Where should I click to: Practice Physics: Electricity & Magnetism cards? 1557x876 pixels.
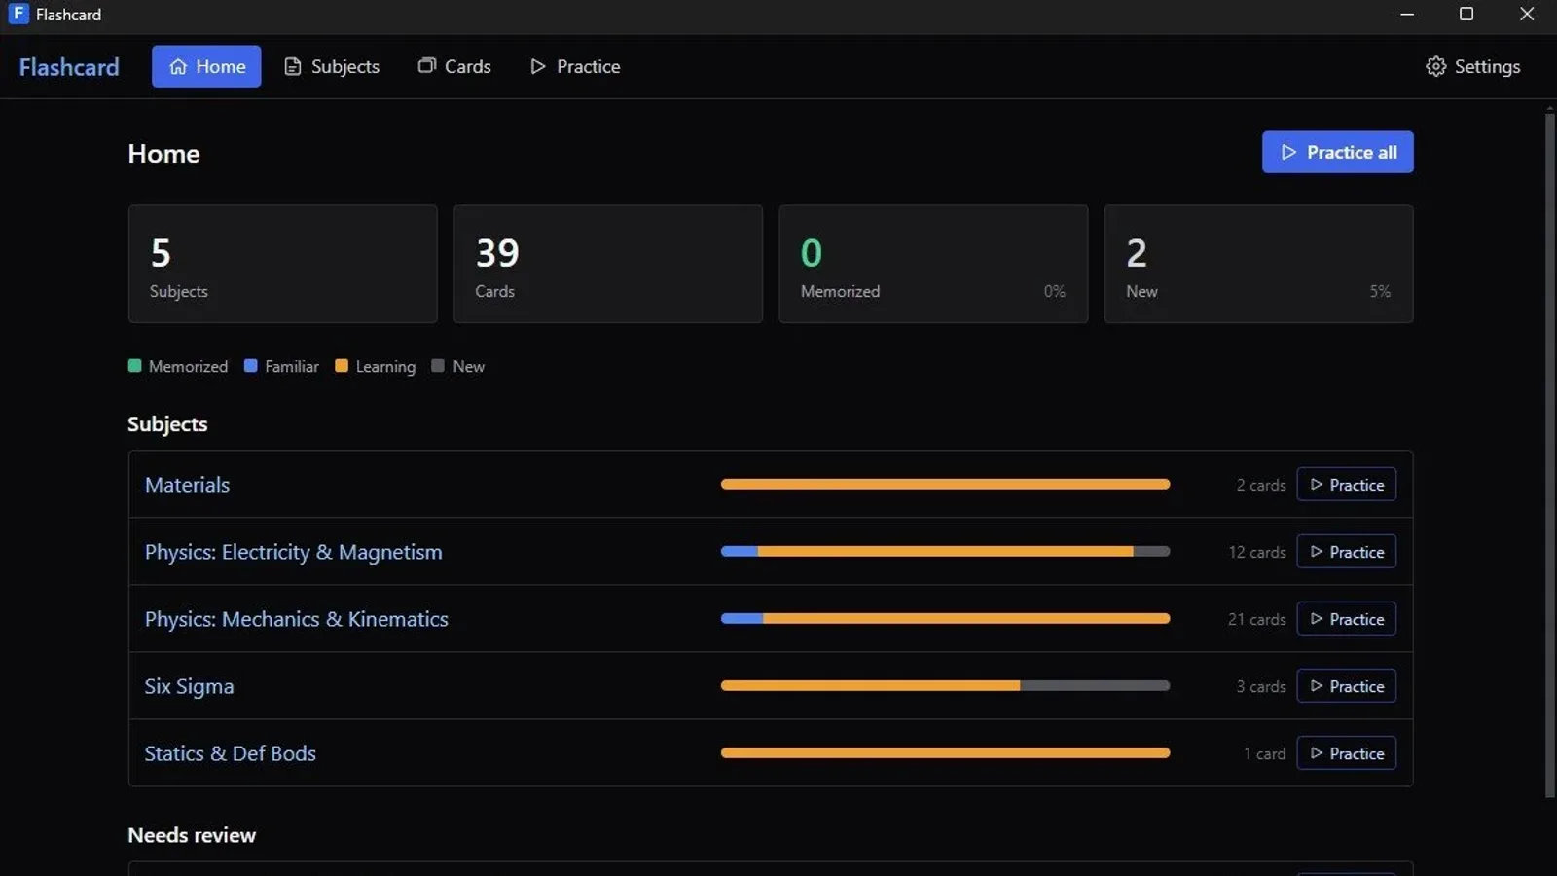coord(1346,552)
